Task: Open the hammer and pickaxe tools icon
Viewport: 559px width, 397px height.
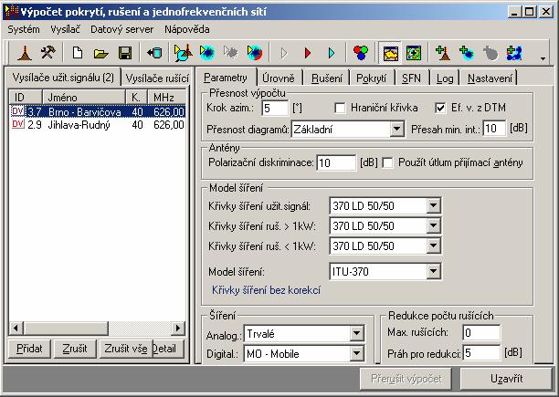Action: 47,53
